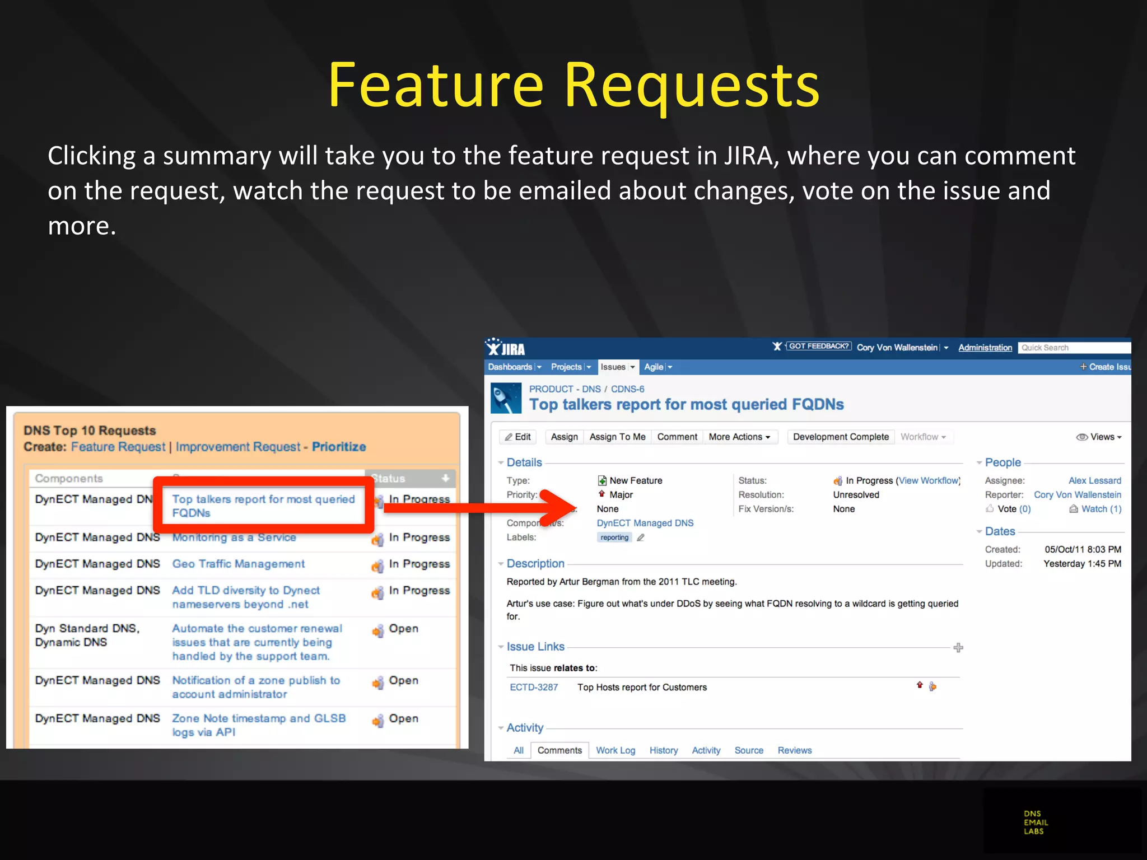Click status icon for Zone Note timestamp row
Image resolution: width=1147 pixels, height=860 pixels.
pos(377,720)
